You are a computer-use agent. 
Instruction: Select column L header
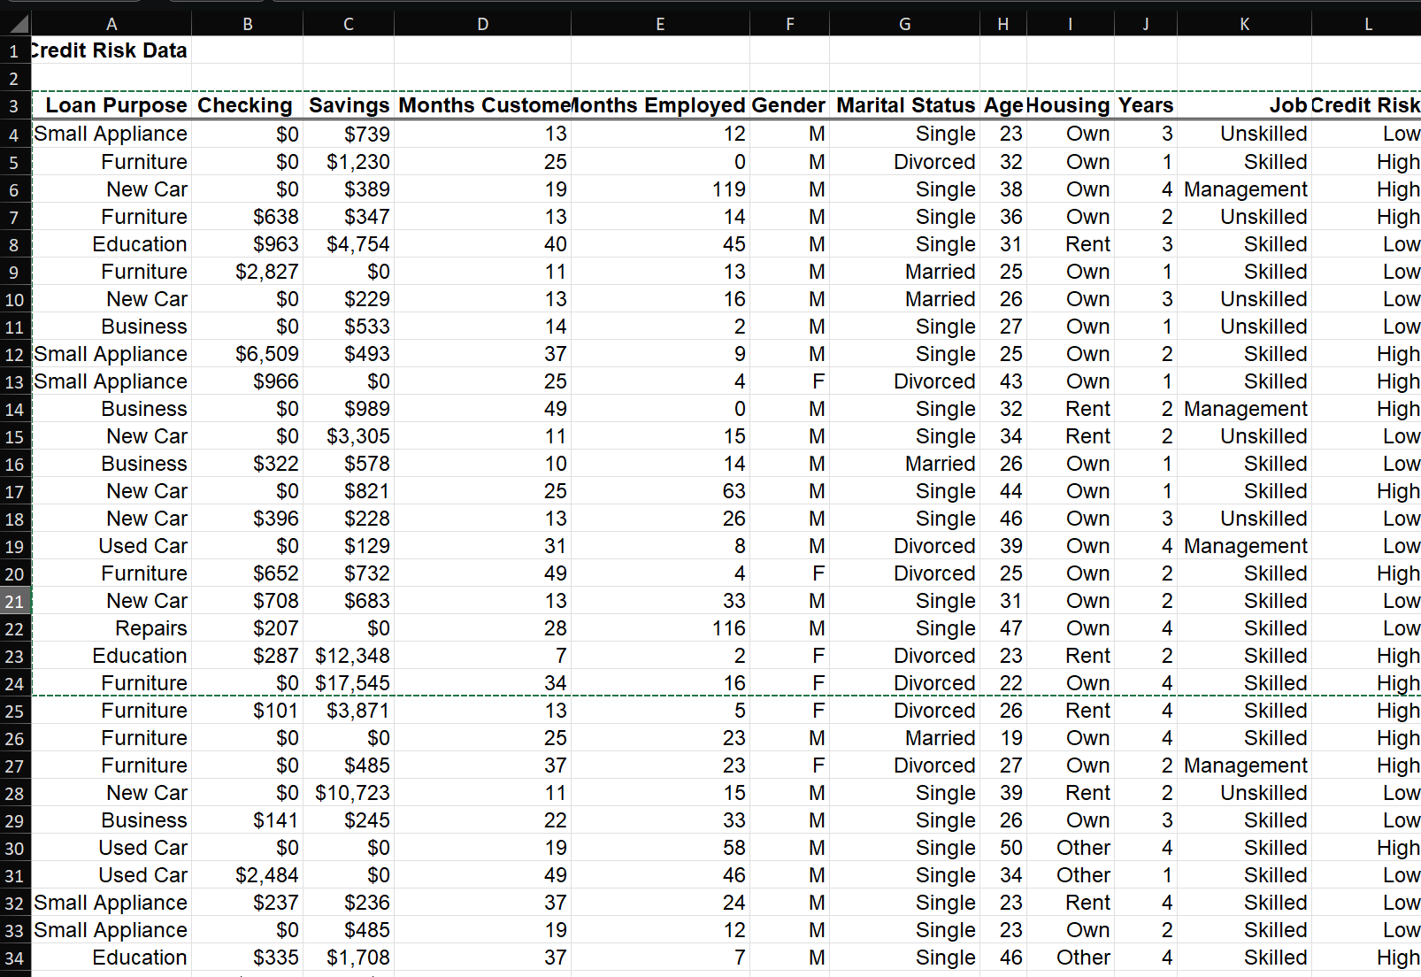1368,23
